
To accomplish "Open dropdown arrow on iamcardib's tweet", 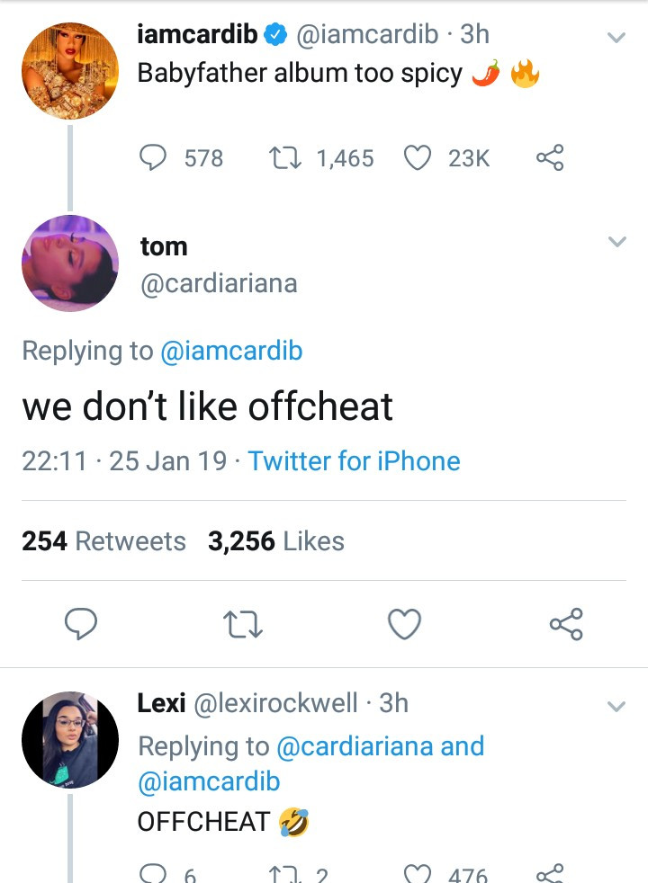I will [x=616, y=38].
